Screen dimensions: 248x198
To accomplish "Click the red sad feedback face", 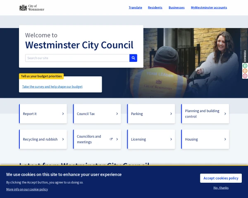I will [x=245, y=76].
